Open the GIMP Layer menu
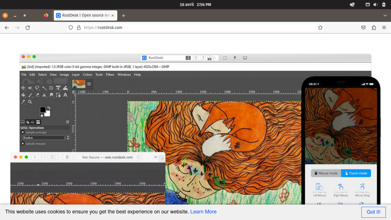Screen dimensions: 391x220 [76, 75]
